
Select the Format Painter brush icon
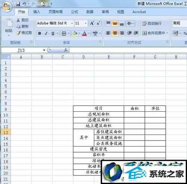pyautogui.click(x=18, y=33)
